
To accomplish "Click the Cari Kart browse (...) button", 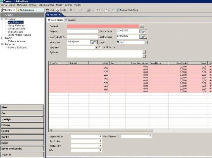I will [x=141, y=26].
